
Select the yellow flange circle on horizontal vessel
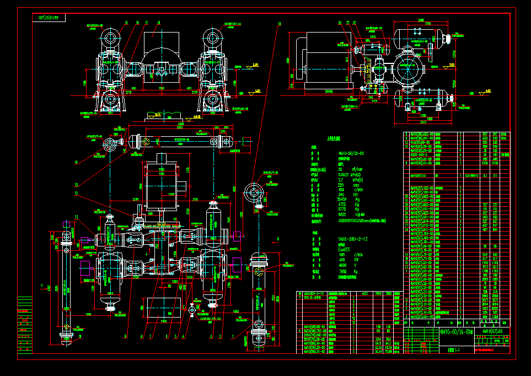pyautogui.click(x=146, y=141)
